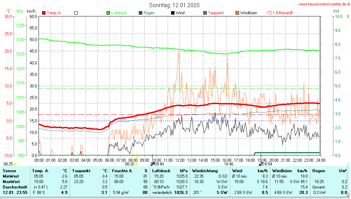
Task: Click the sunset sun icon at 16:46
Action: [236, 164]
